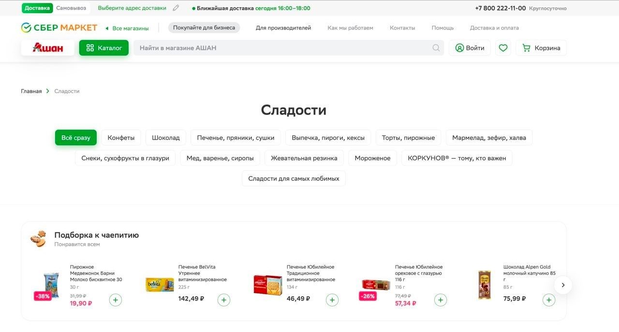Go to Главная breadcrumb
Image resolution: width=619 pixels, height=332 pixels.
coord(31,91)
